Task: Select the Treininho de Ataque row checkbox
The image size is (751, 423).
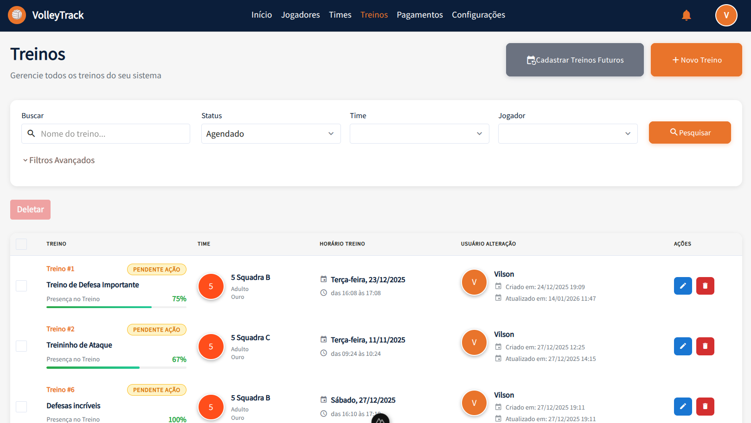Action: [x=21, y=346]
